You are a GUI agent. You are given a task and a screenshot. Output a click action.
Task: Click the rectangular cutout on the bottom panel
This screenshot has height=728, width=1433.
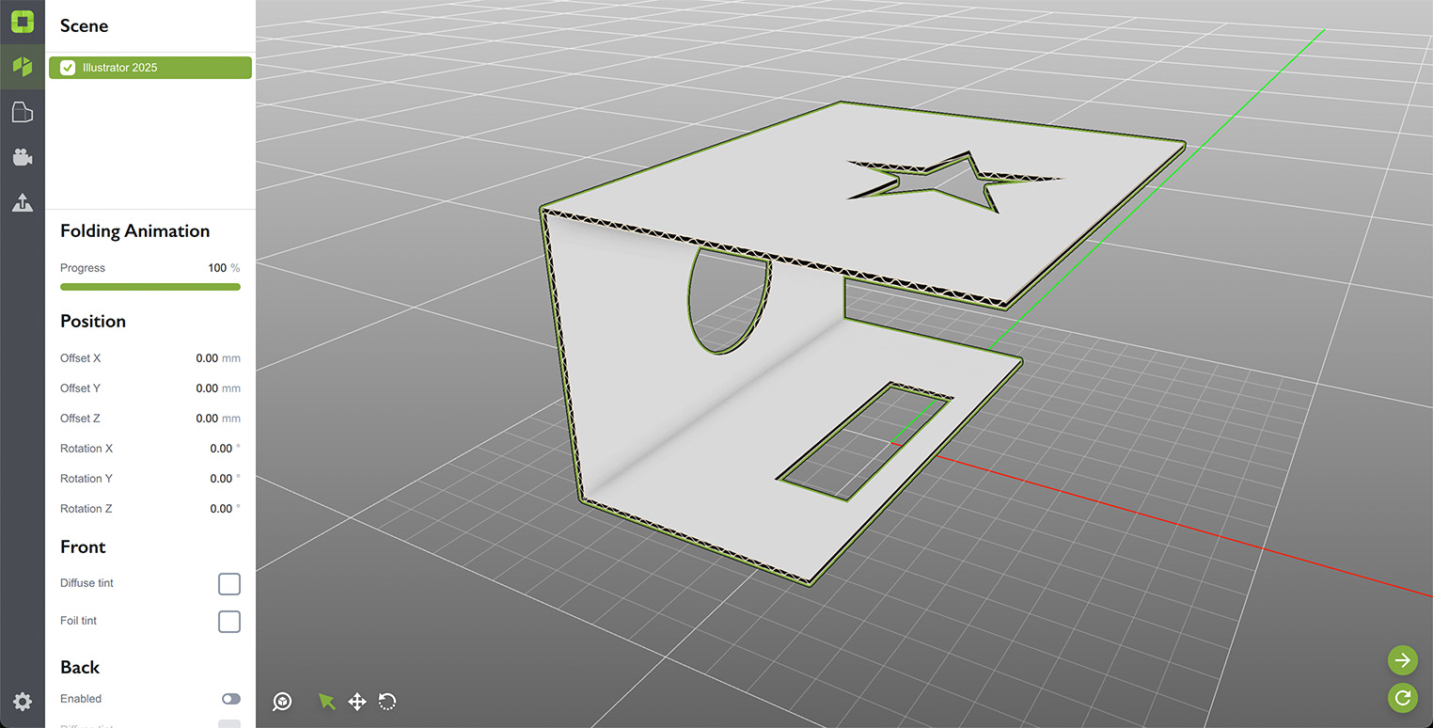863,442
